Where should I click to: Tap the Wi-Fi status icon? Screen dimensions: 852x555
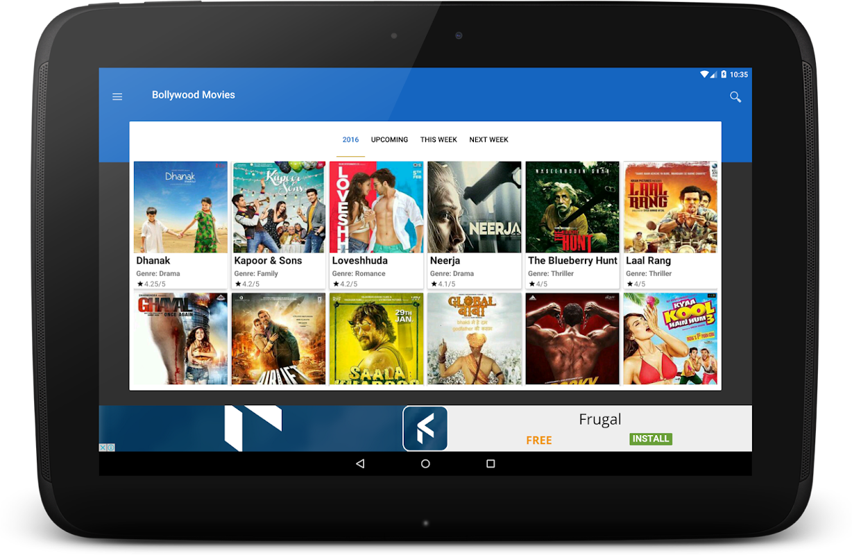704,74
